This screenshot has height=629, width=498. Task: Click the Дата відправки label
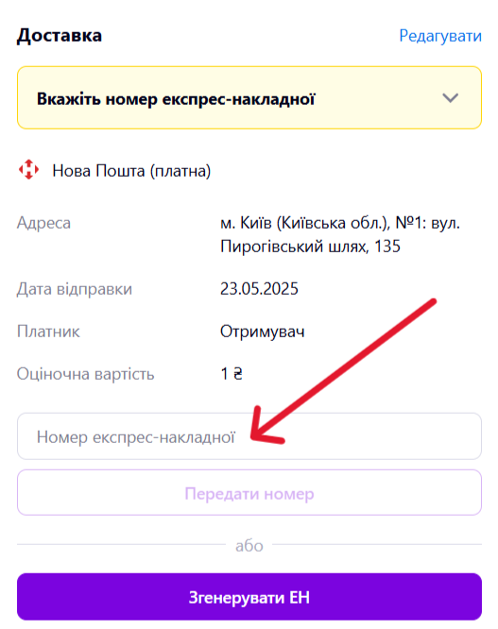[x=75, y=289]
